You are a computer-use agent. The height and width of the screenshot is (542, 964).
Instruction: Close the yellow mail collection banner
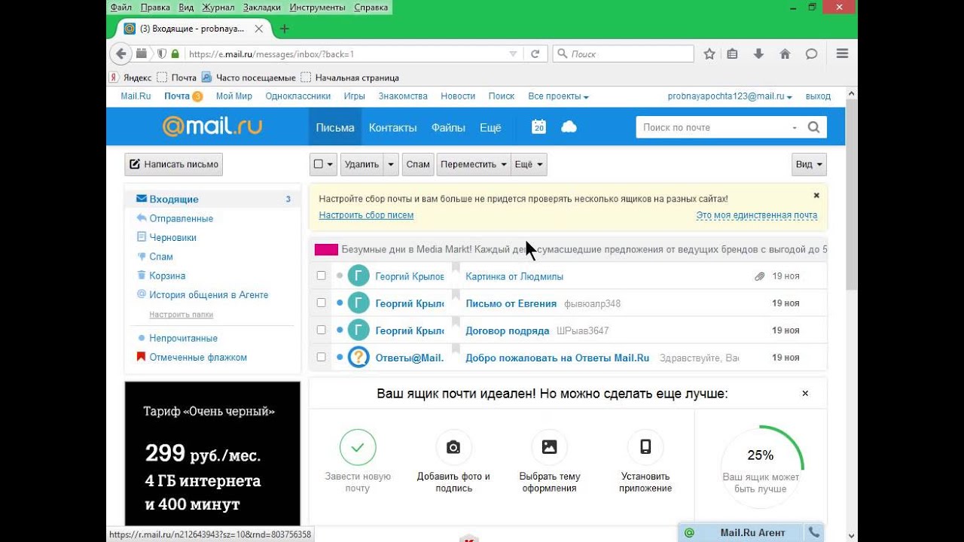point(816,195)
